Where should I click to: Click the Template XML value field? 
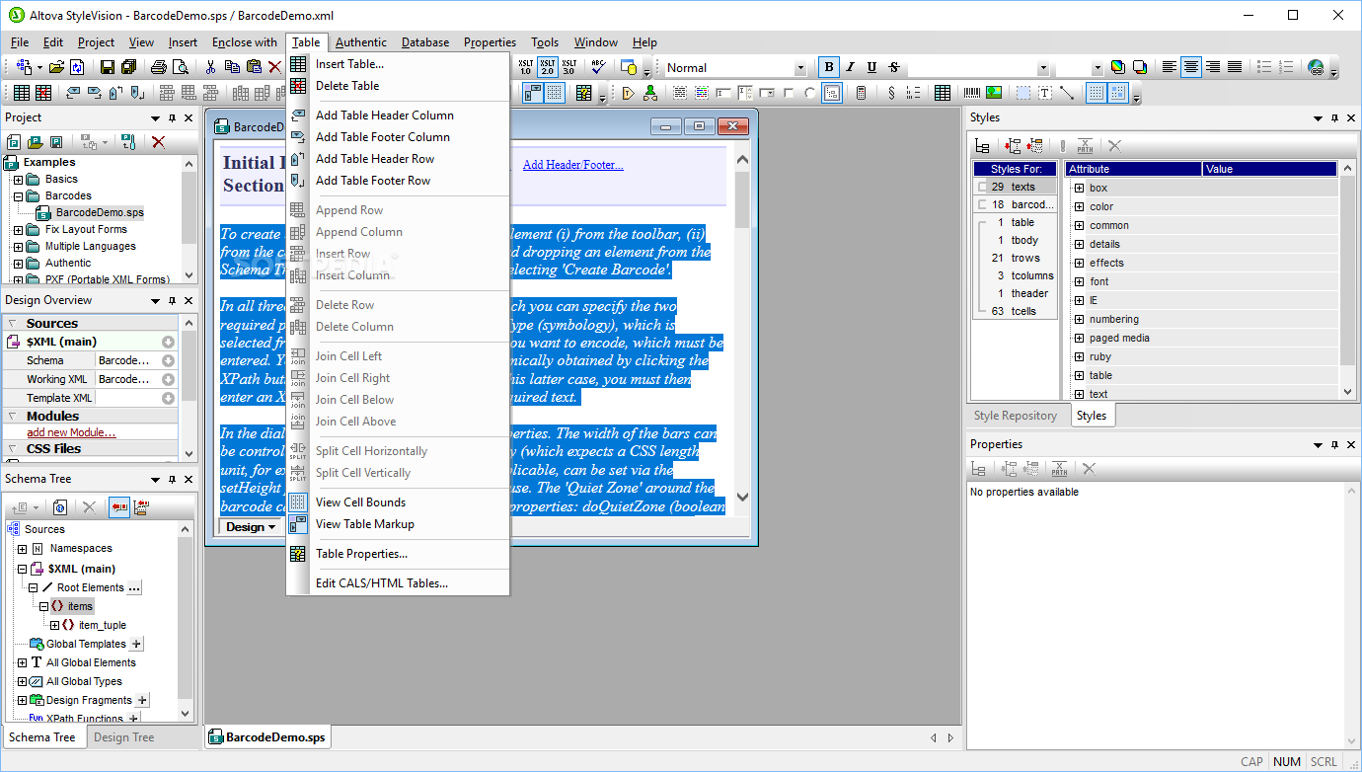tap(126, 398)
